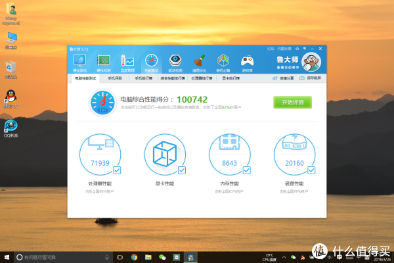394x263 pixels.
Task: Select 性能测试 gauge icon in toolbar
Action: point(151,63)
